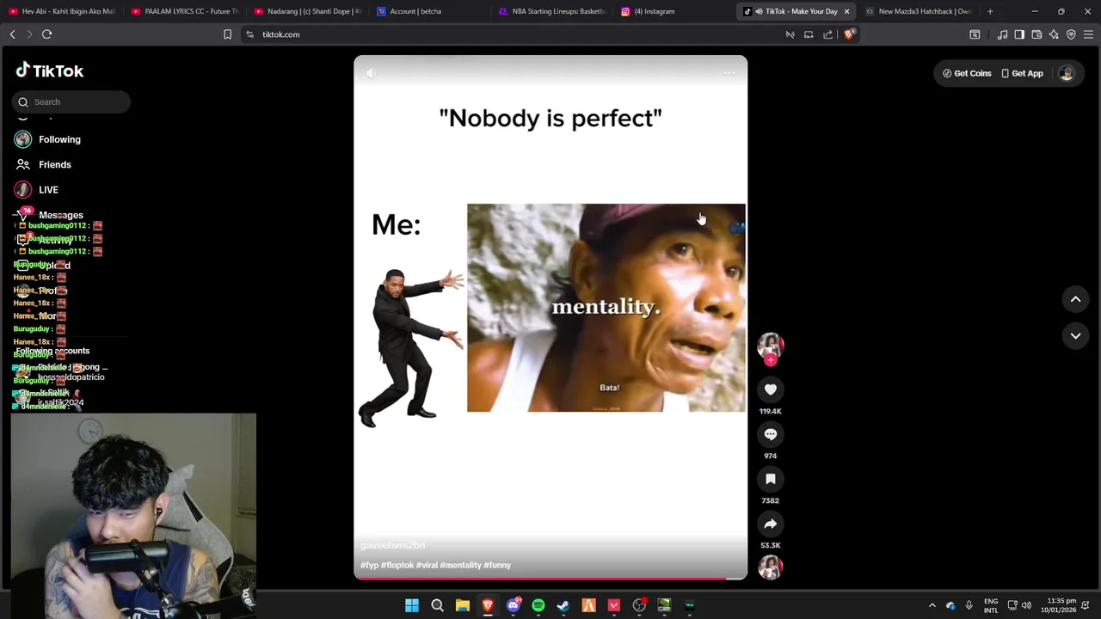Save video with the bookmark icon
Screen dimensions: 1101x619
[x=771, y=479]
